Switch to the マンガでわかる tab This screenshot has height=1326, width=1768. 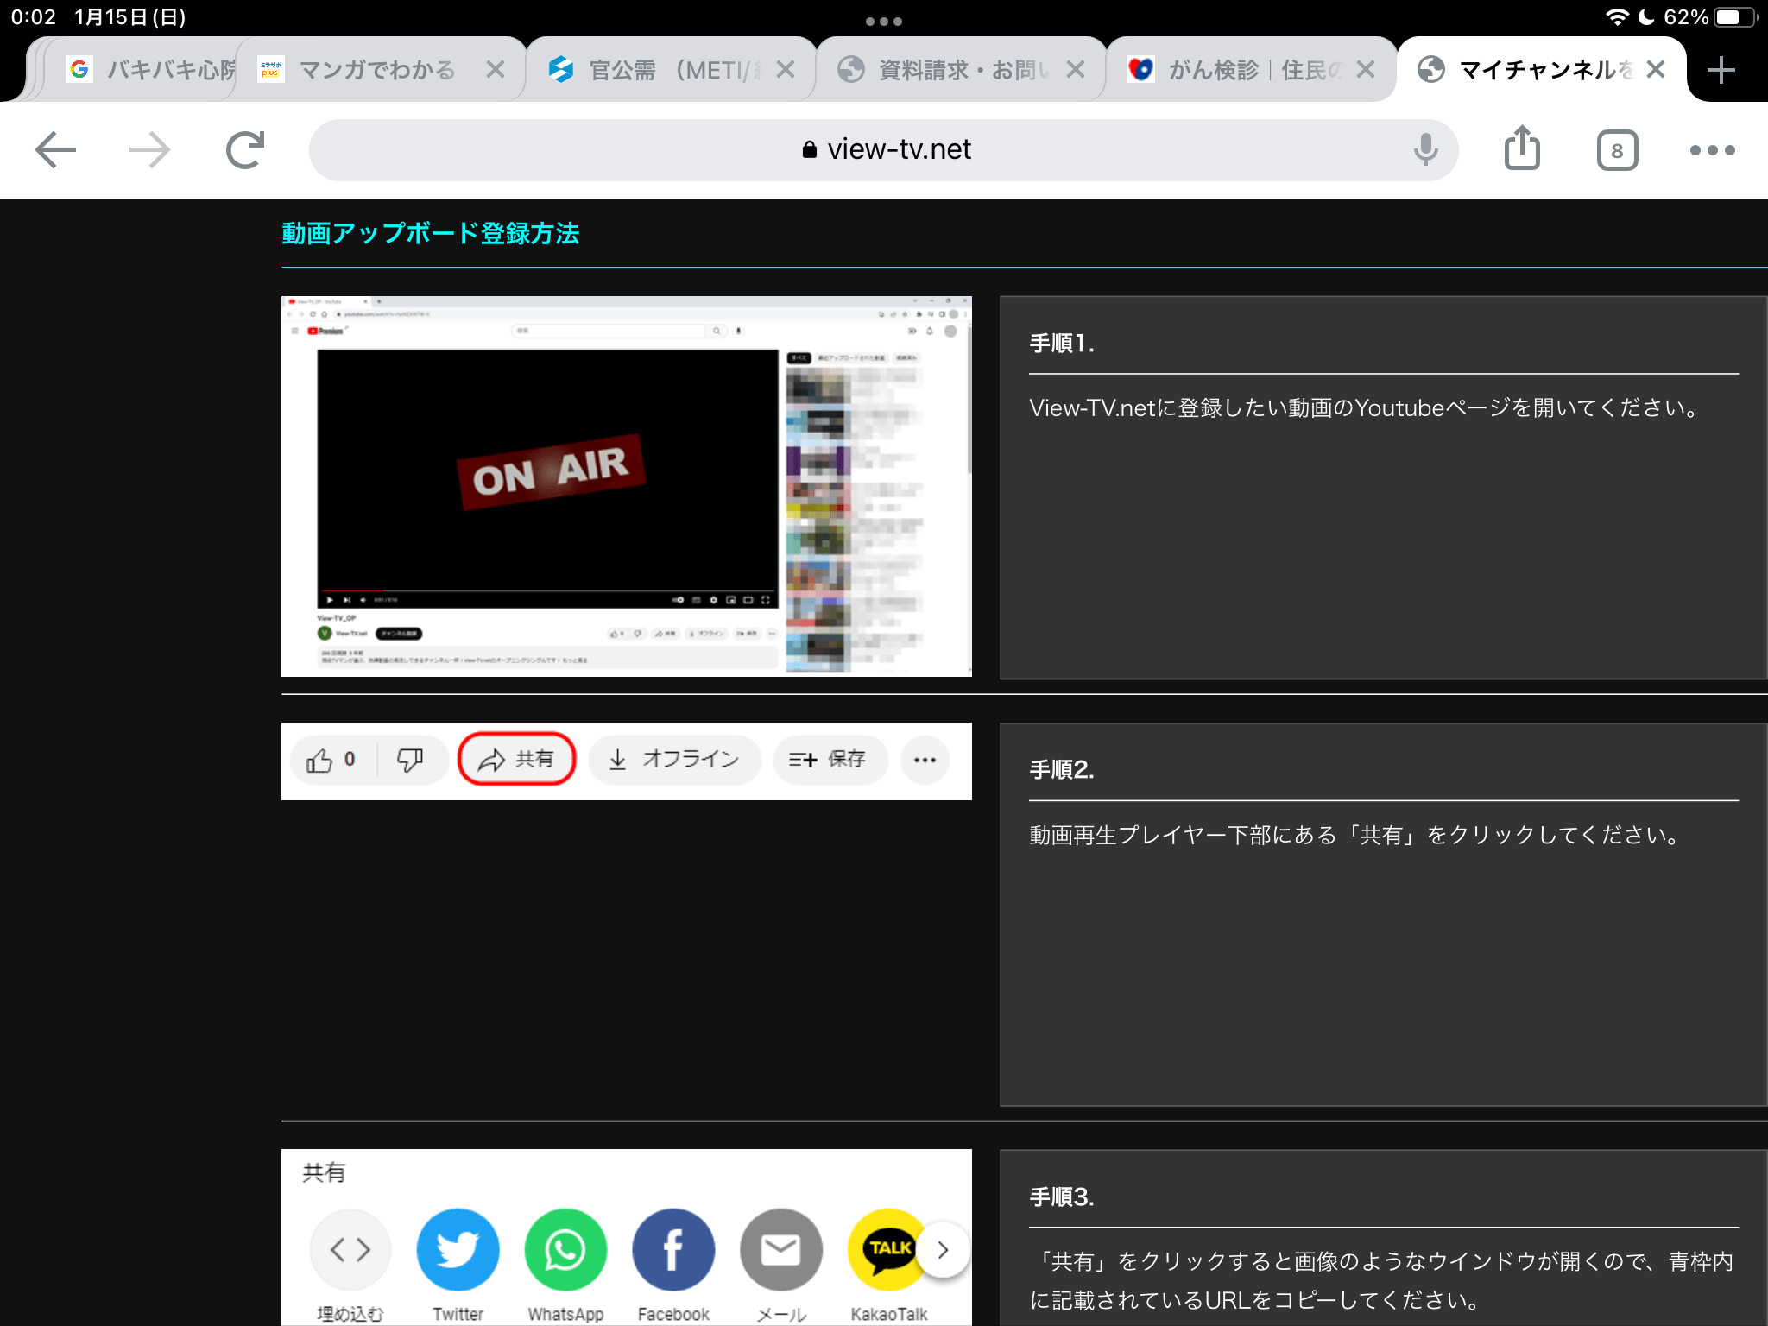tap(376, 70)
